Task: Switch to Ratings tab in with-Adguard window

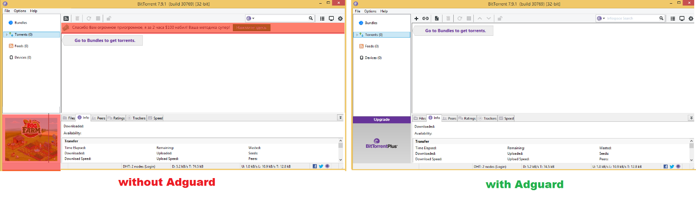Action: tap(467, 118)
